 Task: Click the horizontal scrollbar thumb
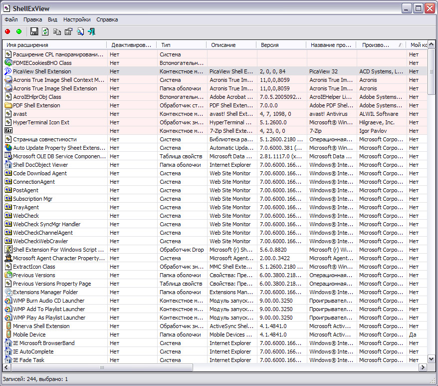[x=102, y=367]
